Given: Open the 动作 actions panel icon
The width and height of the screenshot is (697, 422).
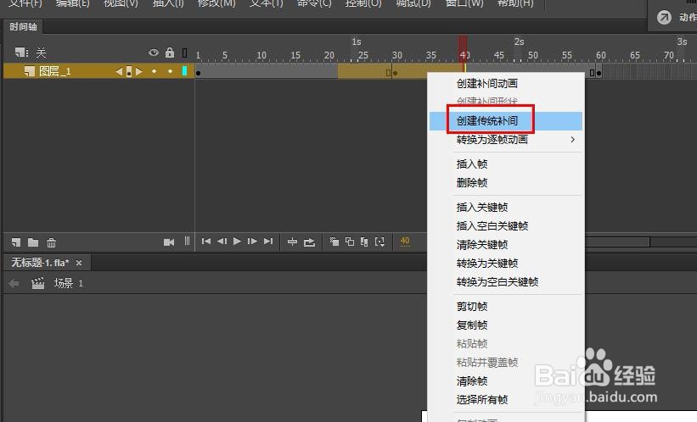Looking at the screenshot, I should click(664, 18).
